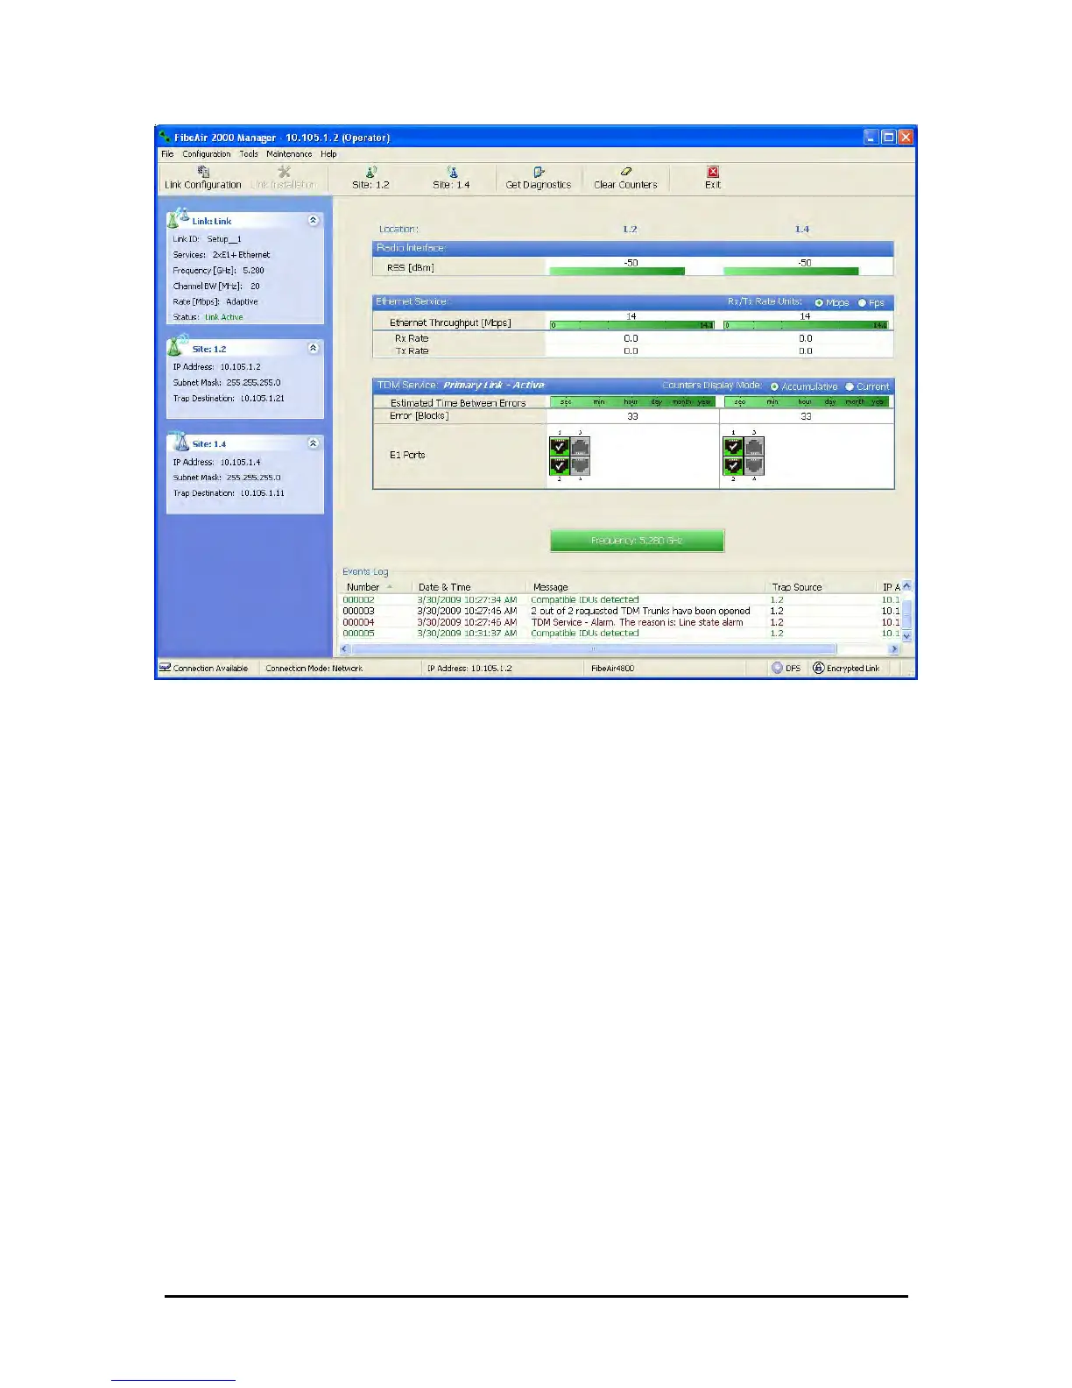This screenshot has width=1072, height=1388.
Task: Open the File menu
Action: [x=167, y=154]
